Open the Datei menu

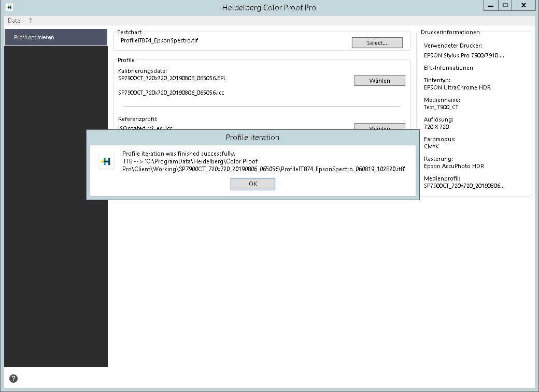pyautogui.click(x=15, y=21)
